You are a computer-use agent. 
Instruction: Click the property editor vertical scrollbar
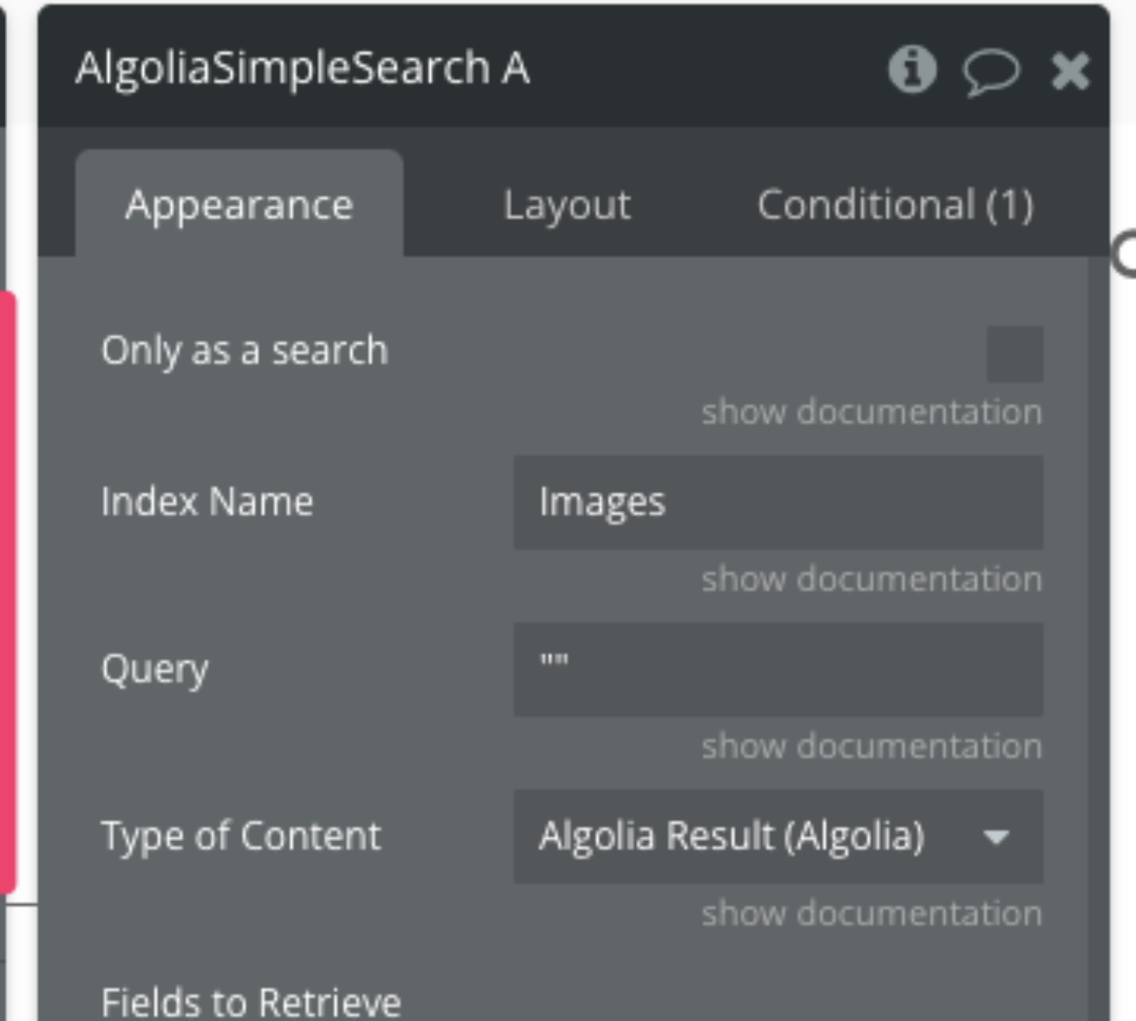point(1097,639)
